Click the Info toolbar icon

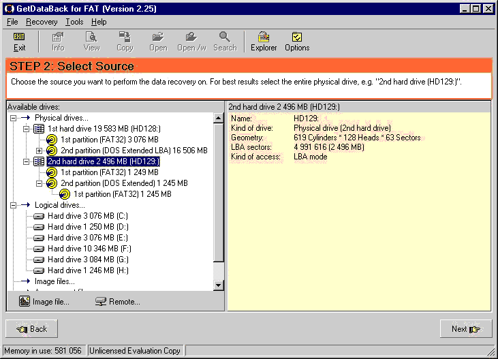(58, 42)
